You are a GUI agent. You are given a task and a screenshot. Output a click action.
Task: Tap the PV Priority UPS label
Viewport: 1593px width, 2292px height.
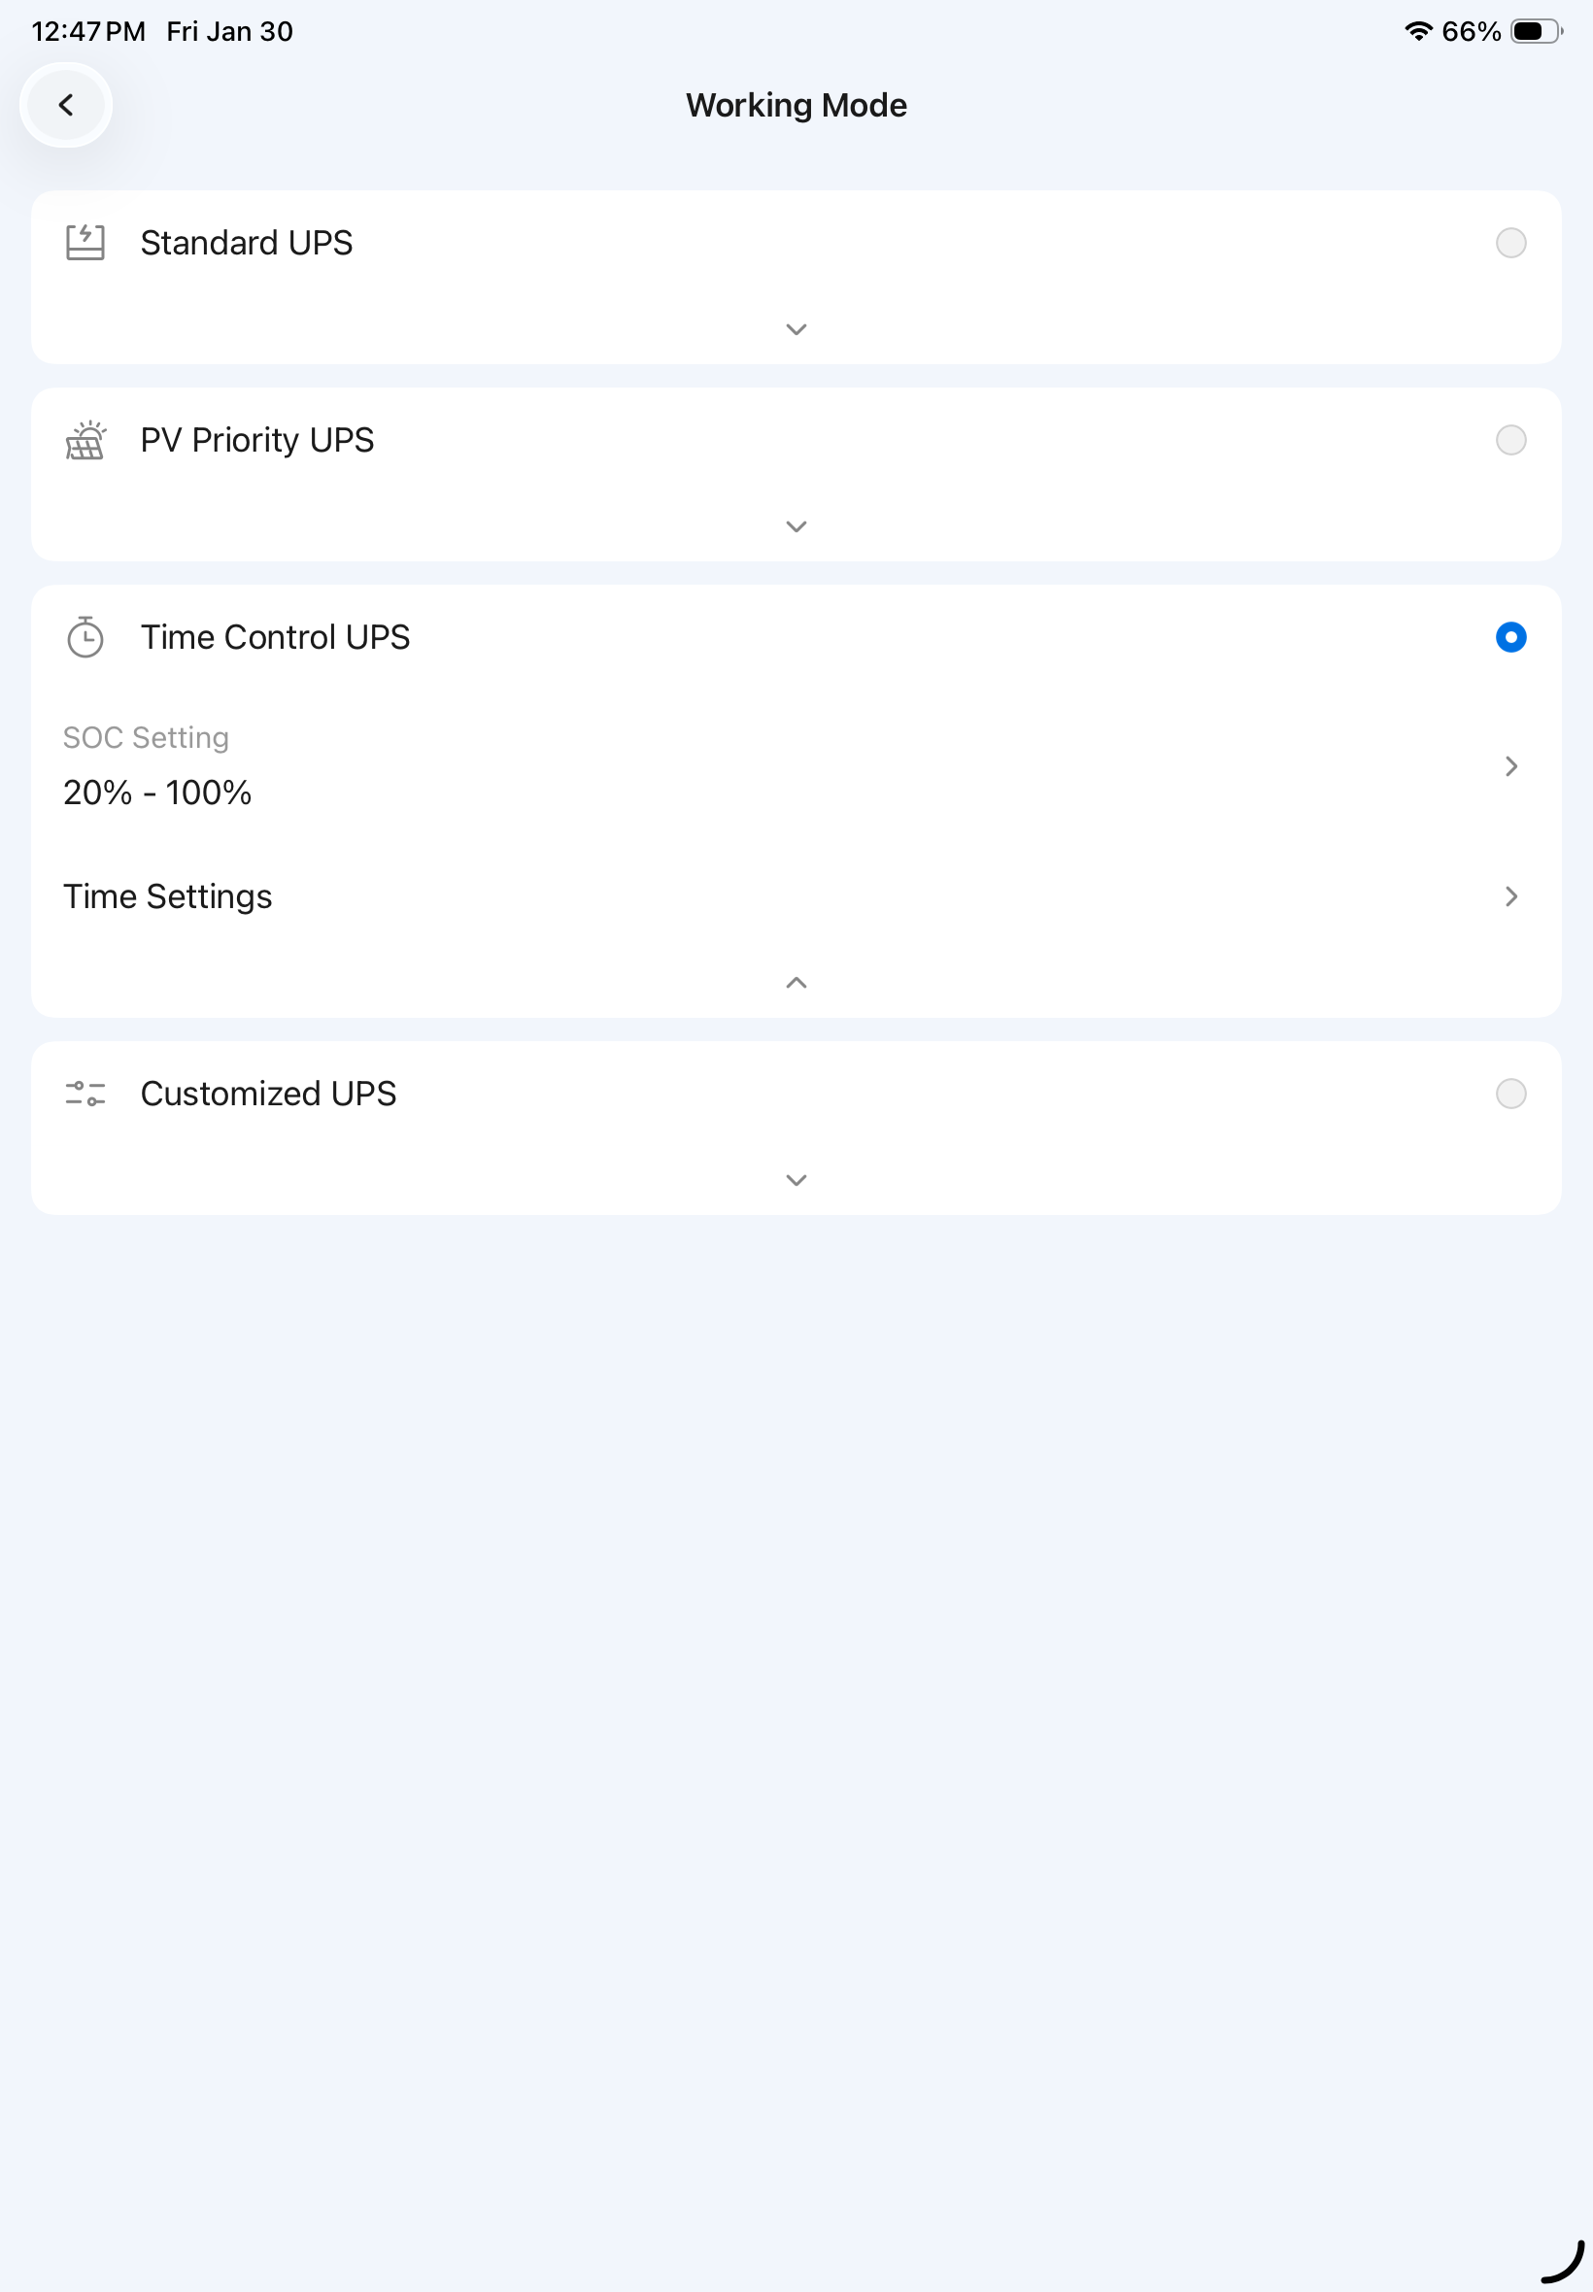coord(256,440)
